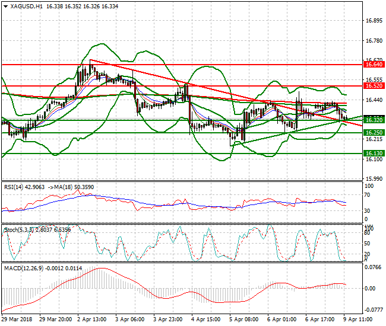
Task: Click the MACD scale value 0.00
Action: tap(370, 289)
